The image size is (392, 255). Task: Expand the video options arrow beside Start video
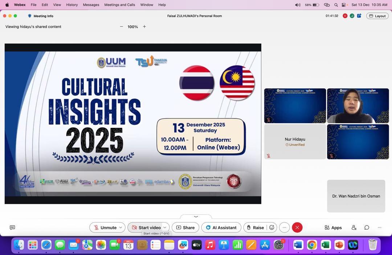click(x=165, y=227)
